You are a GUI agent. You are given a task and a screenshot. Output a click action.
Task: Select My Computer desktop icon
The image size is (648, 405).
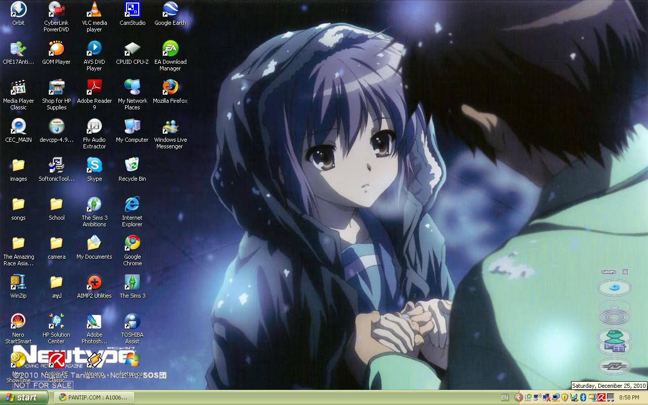pos(132,131)
